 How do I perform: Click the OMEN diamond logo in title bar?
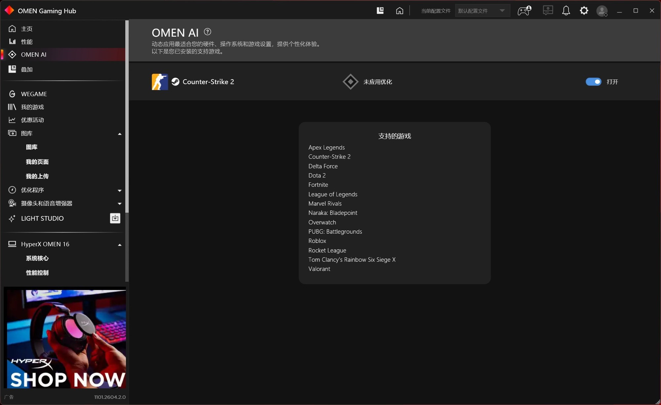click(x=9, y=11)
